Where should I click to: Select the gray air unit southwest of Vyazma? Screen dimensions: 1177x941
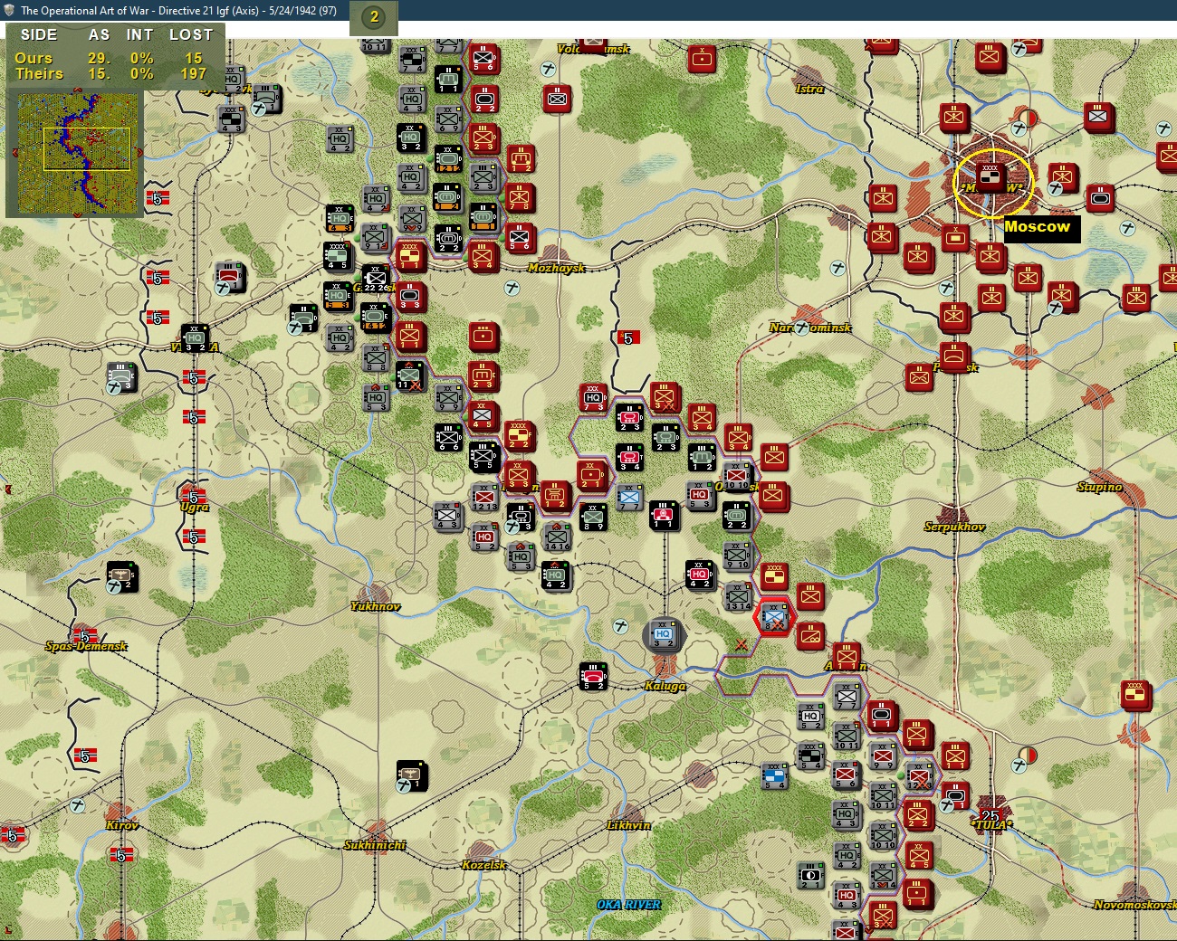coord(121,376)
